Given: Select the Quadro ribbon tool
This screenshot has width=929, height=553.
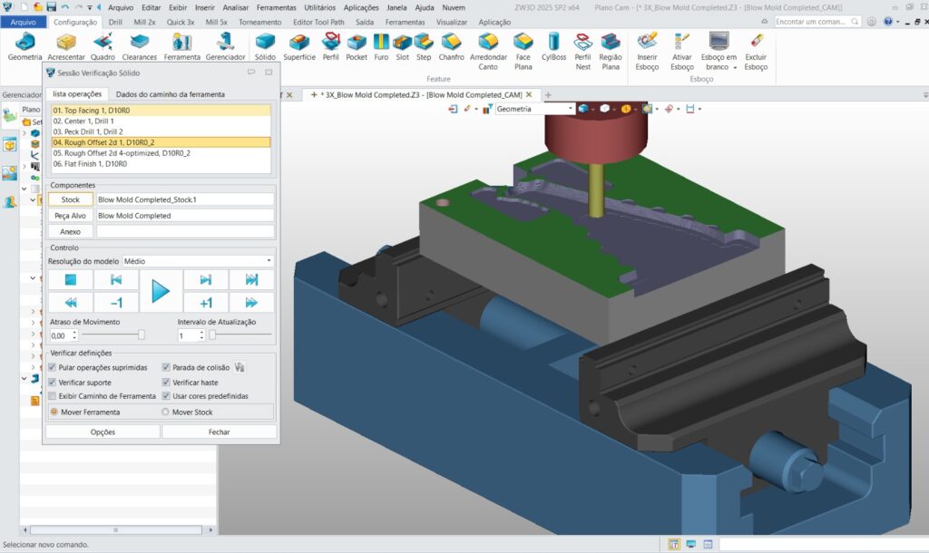Looking at the screenshot, I should (x=103, y=46).
